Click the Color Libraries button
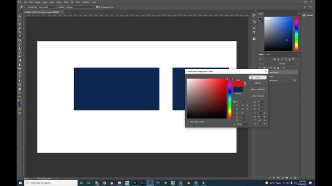 (x=258, y=96)
